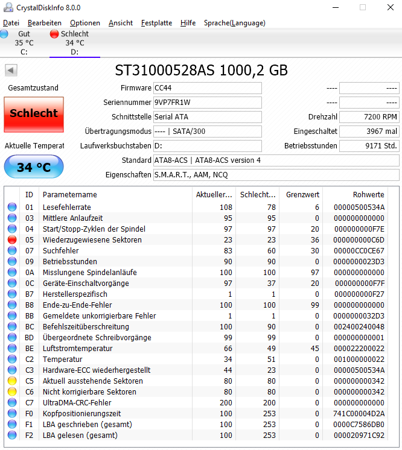Click the status icon for Geräte-Einschaltvorgänge
This screenshot has width=402, height=450.
(x=12, y=283)
